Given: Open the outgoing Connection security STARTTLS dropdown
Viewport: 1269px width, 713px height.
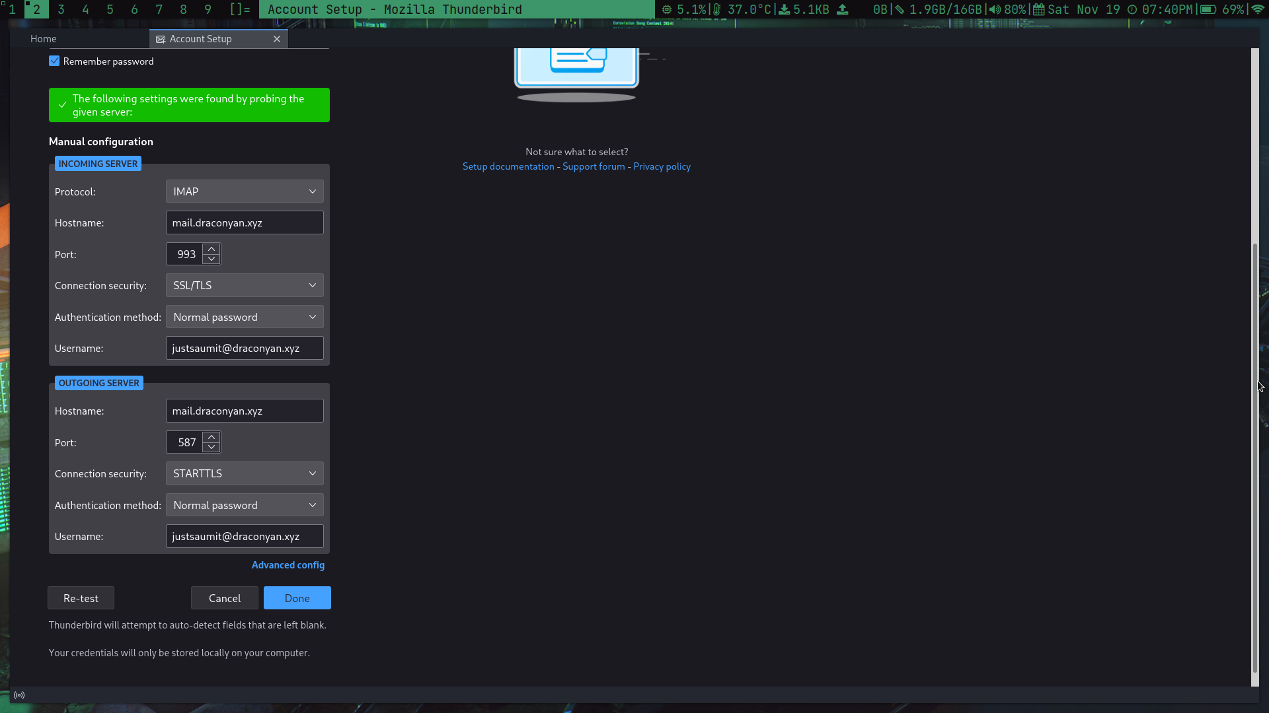Looking at the screenshot, I should tap(245, 473).
